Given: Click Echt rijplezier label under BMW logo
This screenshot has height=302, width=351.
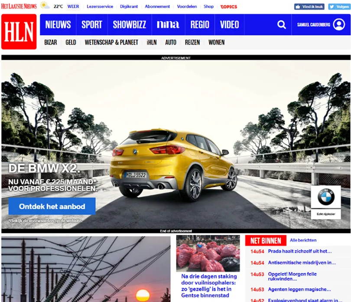Looking at the screenshot, I should coord(326,214).
